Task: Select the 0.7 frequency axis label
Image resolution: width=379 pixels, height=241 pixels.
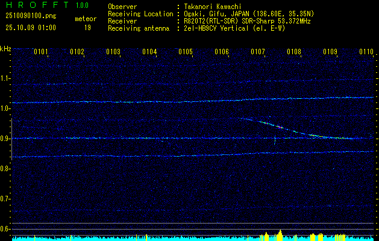Action: (x=5, y=199)
